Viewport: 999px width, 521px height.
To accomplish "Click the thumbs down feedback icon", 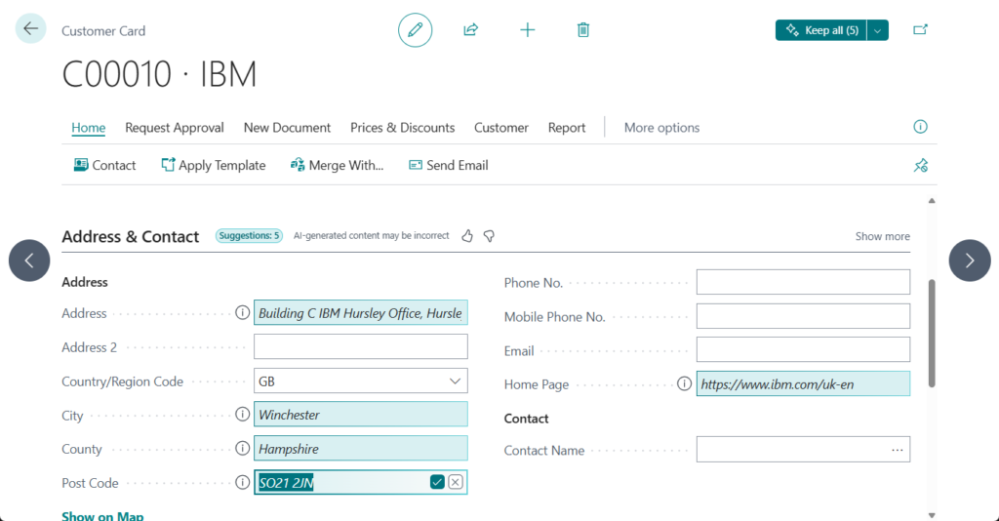I will [490, 236].
